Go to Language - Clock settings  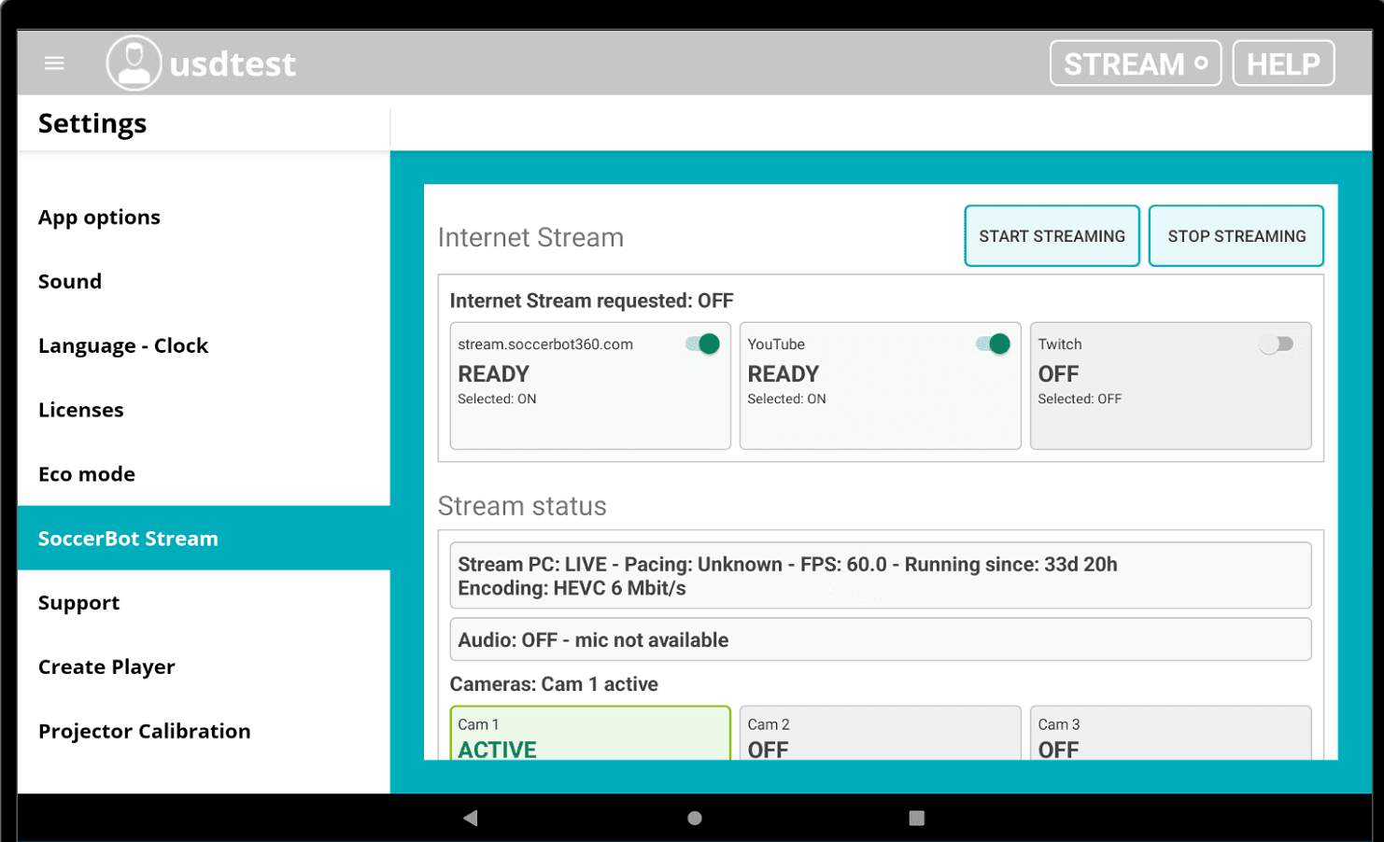point(204,346)
